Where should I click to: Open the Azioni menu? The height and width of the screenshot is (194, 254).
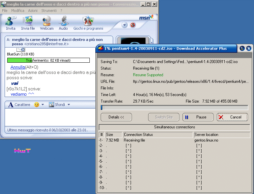coord(33,11)
